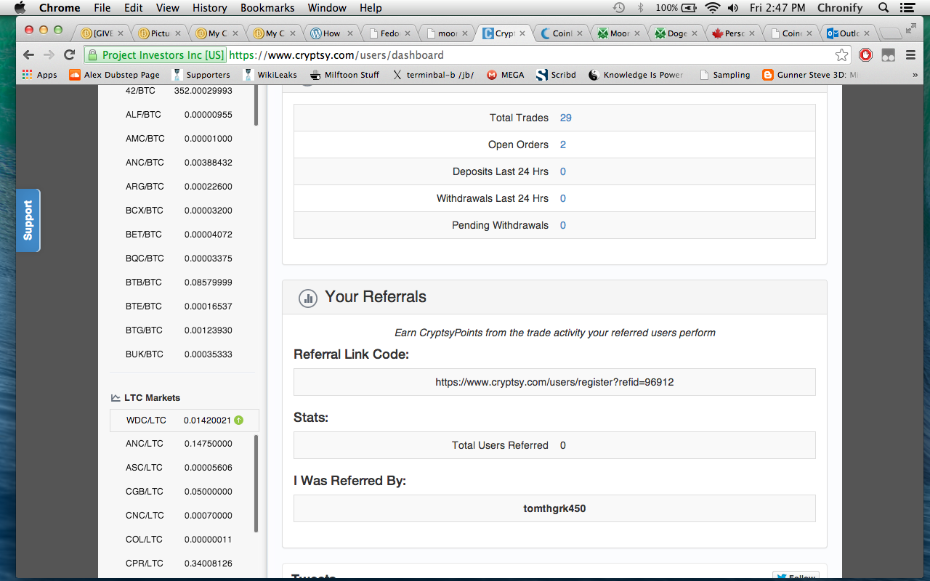This screenshot has height=581, width=930.
Task: Open the Knowledge Is Power bookmark
Action: click(636, 75)
